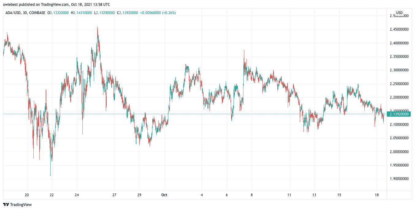Viewport: 415px width, 210px height.
Task: Select the Oct label on the time axis
Action: 164,195
